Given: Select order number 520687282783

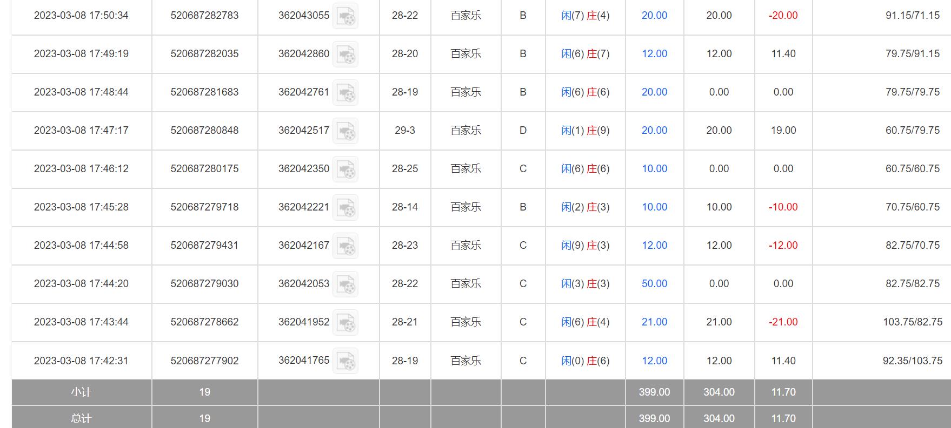Looking at the screenshot, I should tap(204, 16).
